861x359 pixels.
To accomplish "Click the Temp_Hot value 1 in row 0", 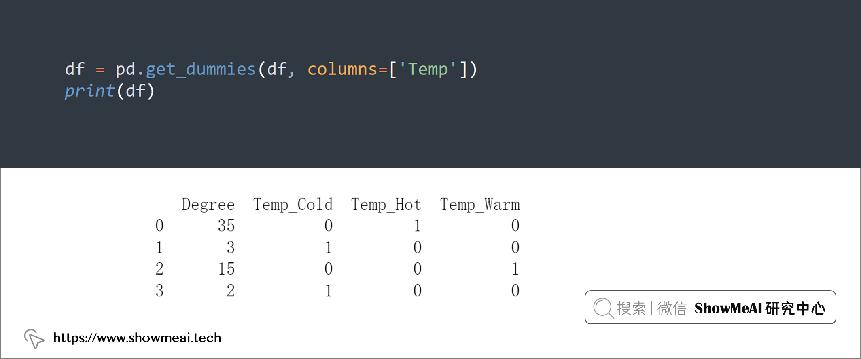I will [418, 226].
